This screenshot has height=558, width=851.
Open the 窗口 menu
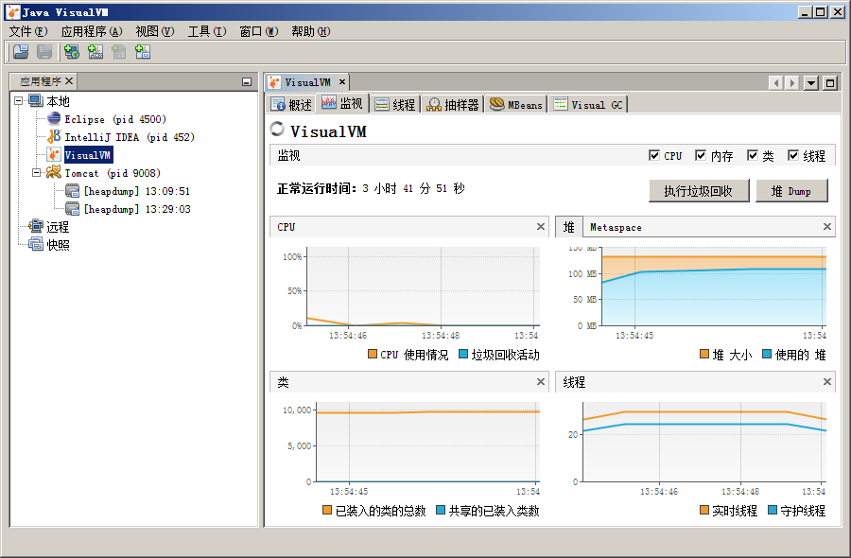click(259, 31)
